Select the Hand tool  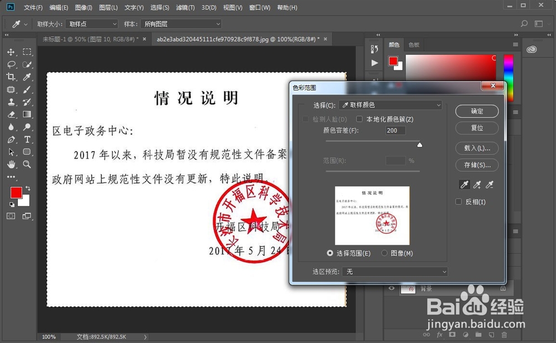tap(12, 164)
